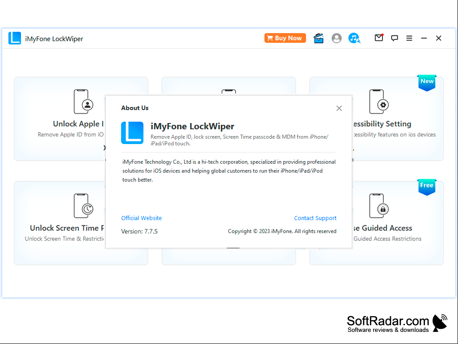Open the Official Website link
458x344 pixels.
point(141,218)
